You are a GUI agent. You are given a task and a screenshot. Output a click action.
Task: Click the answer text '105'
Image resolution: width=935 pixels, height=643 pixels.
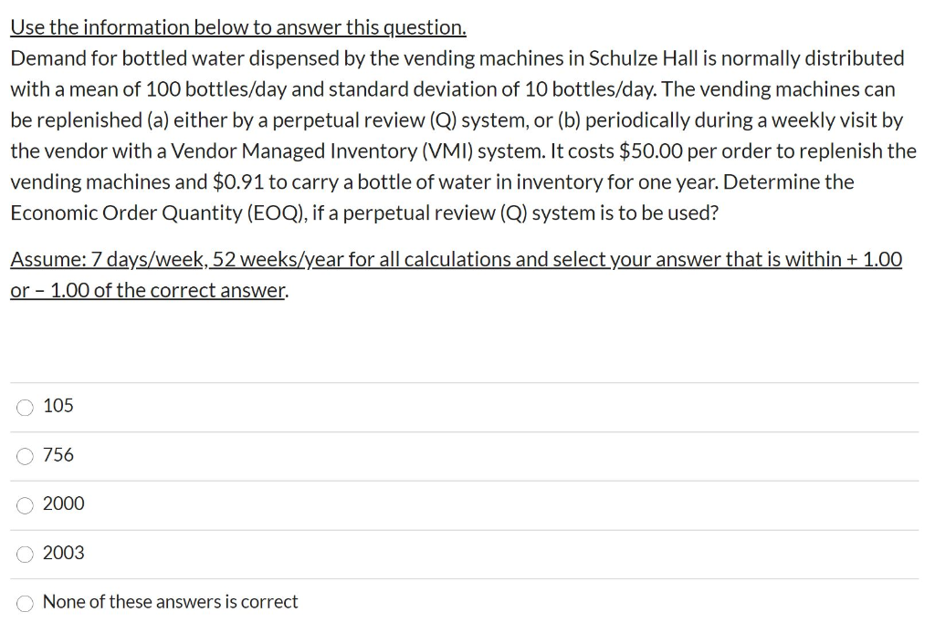[58, 406]
